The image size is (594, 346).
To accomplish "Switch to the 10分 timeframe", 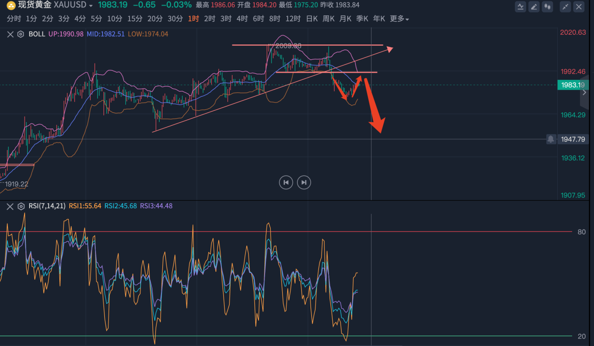I will coord(114,19).
